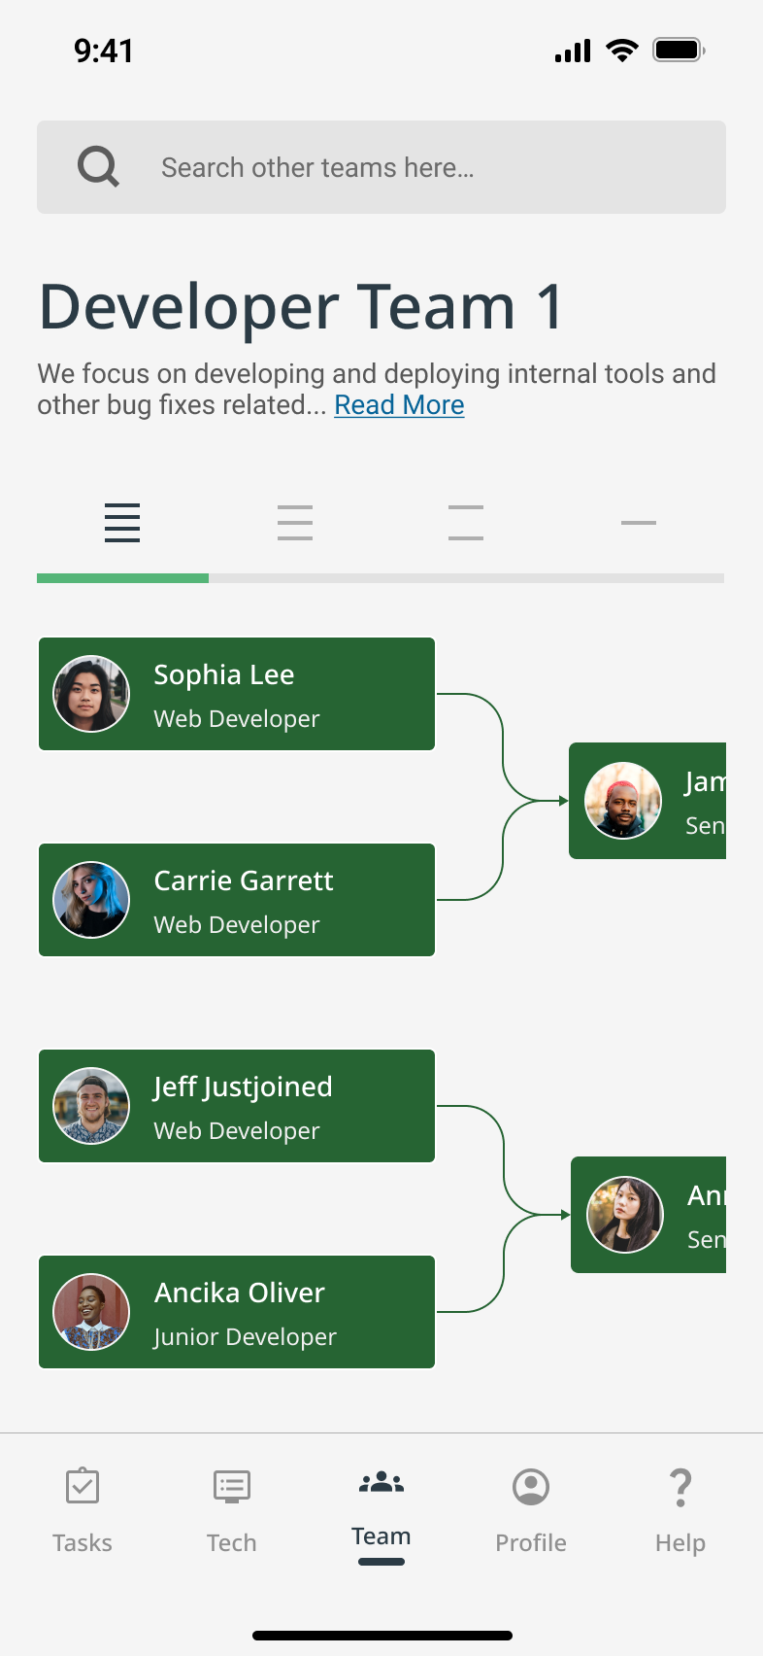Viewport: 763px width, 1656px height.
Task: Switch to the two-line hierarchy view
Action: click(x=466, y=522)
